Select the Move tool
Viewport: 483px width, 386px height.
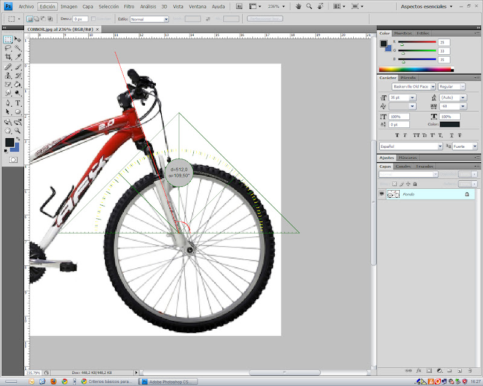coord(18,39)
